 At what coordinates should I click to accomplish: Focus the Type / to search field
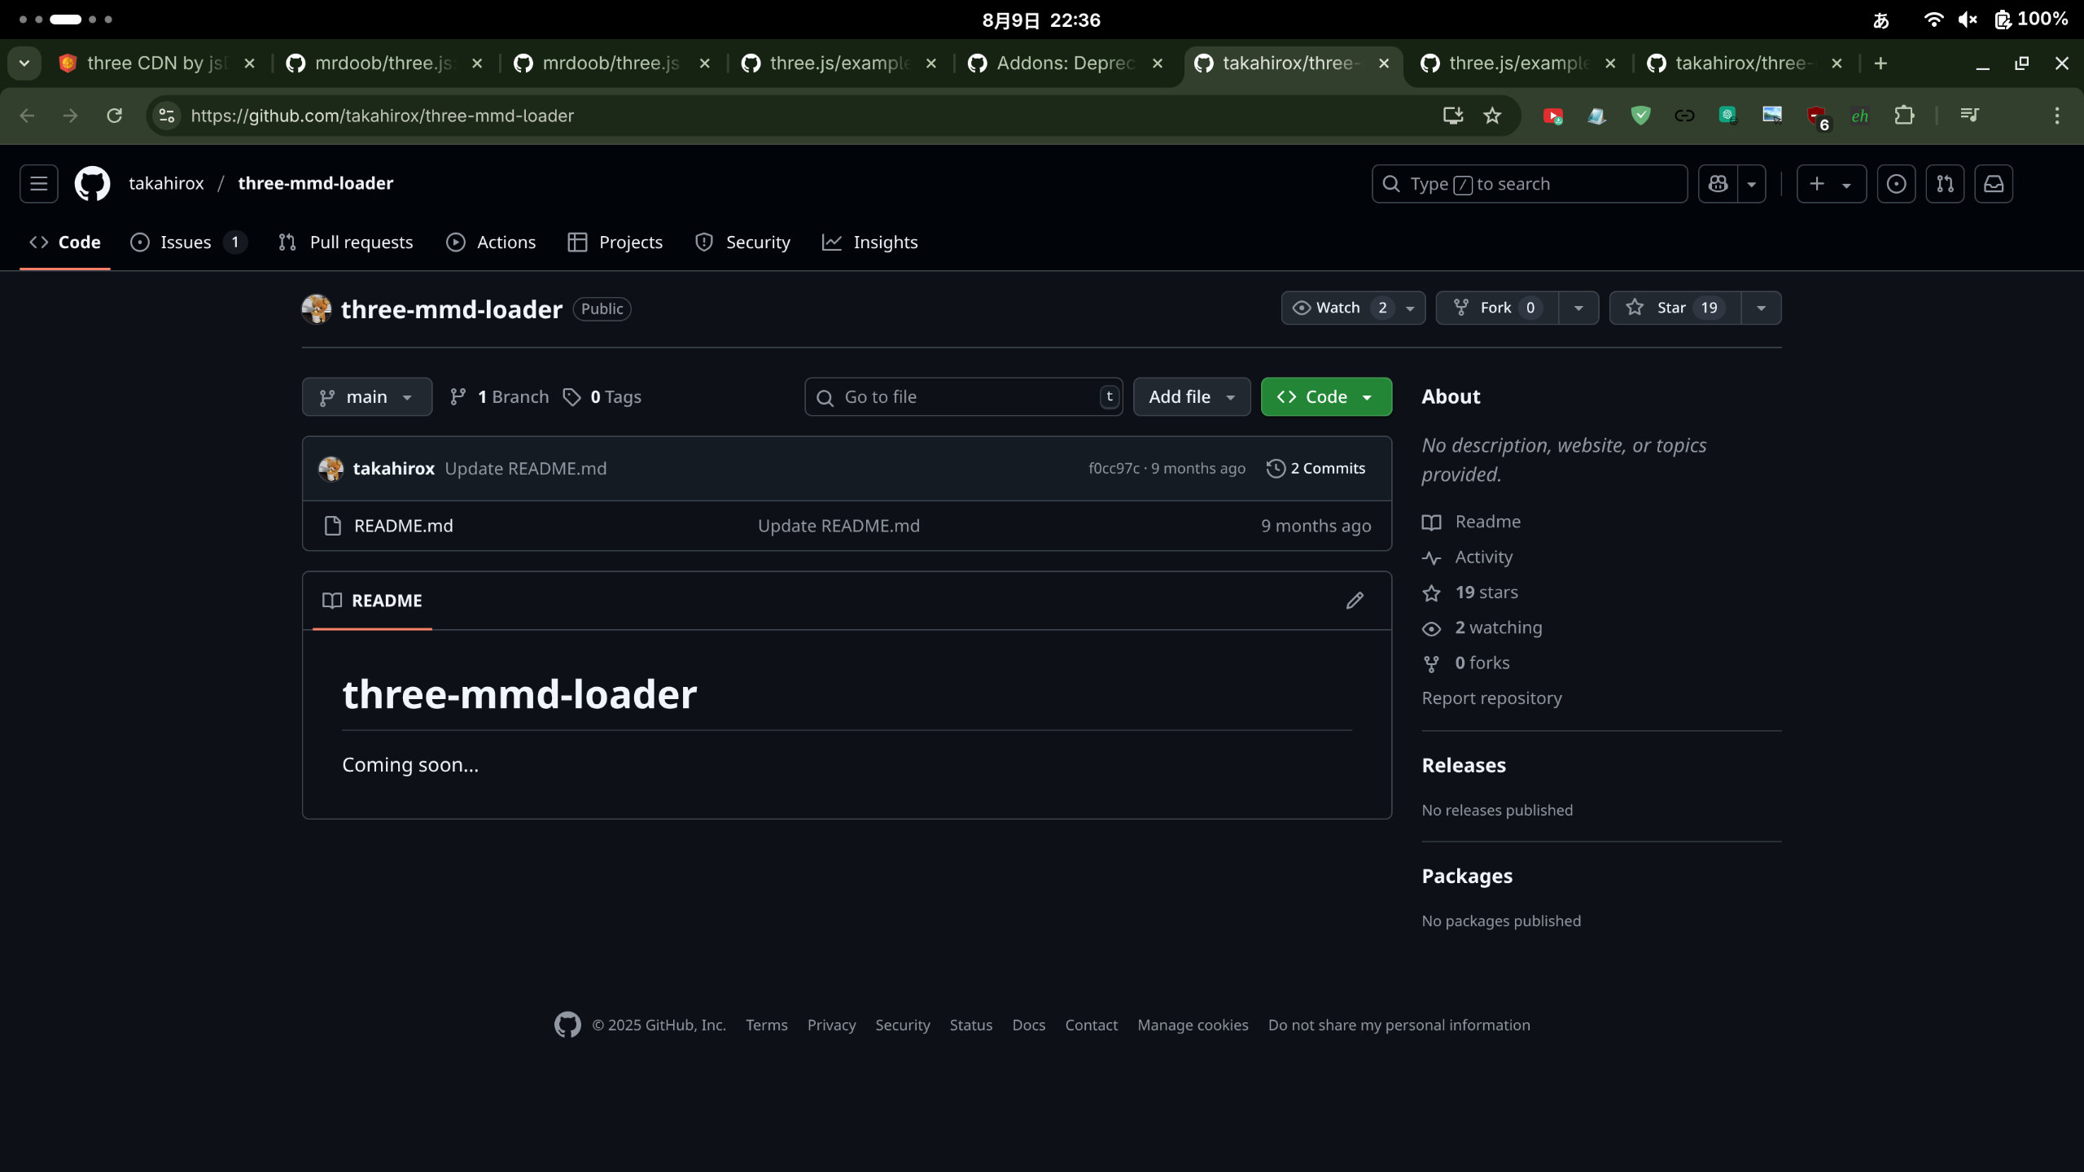click(1529, 184)
